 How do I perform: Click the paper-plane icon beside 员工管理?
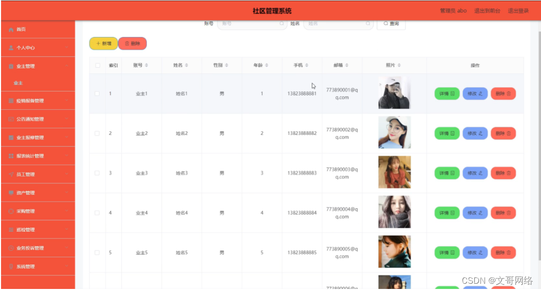click(x=11, y=174)
